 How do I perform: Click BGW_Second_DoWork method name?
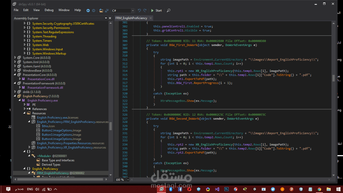[x=184, y=119]
